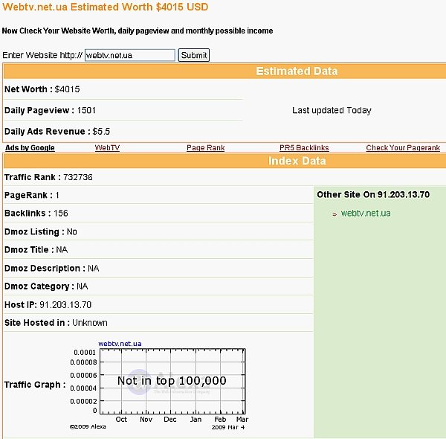This screenshot has height=439, width=446.
Task: Open the Ads by Google link
Action: [x=30, y=148]
